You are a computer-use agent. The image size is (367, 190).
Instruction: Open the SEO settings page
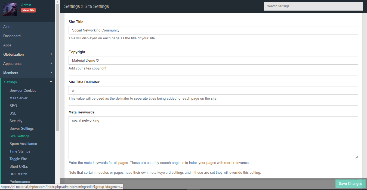13,106
